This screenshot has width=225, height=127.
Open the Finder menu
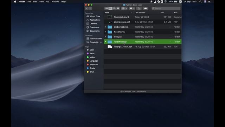pos(22,1)
